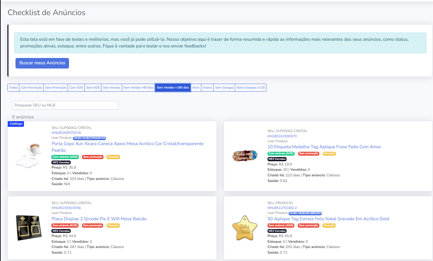Click the #MLB5269970018 listing ID link

point(66,133)
